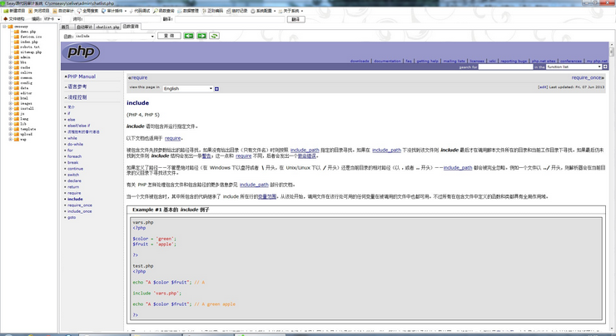This screenshot has width=616, height=336.
Task: Expand the template folder node
Action: click(x=10, y=129)
